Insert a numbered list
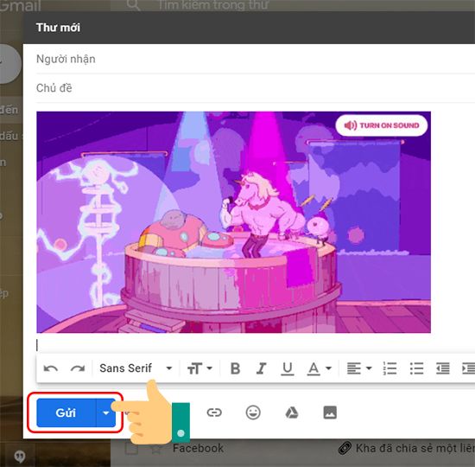The height and width of the screenshot is (467, 475). pyautogui.click(x=389, y=368)
